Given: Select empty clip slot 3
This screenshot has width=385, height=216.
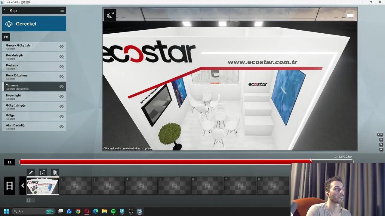Looking at the screenshot, I should point(109,186).
